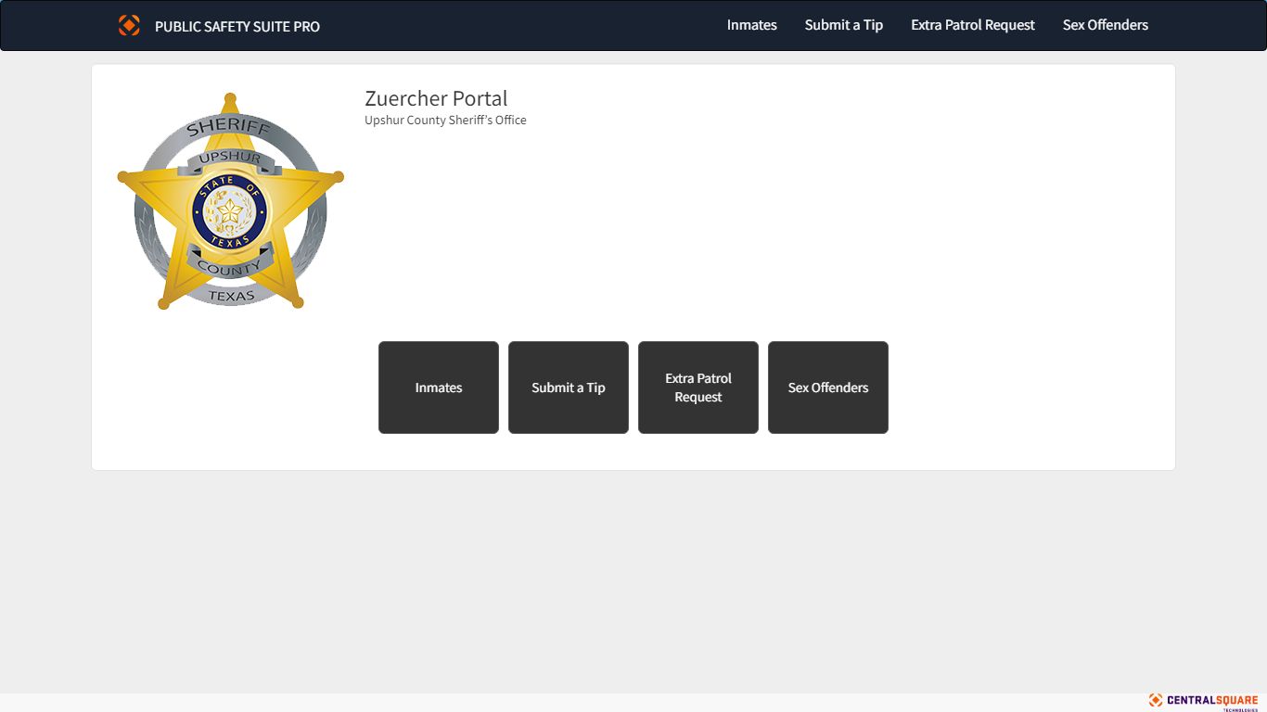Screen dimensions: 1267x712
Task: Open the dark Inmates tile button
Action: click(x=439, y=388)
